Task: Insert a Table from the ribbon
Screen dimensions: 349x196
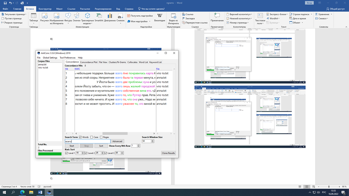Action: point(34,19)
